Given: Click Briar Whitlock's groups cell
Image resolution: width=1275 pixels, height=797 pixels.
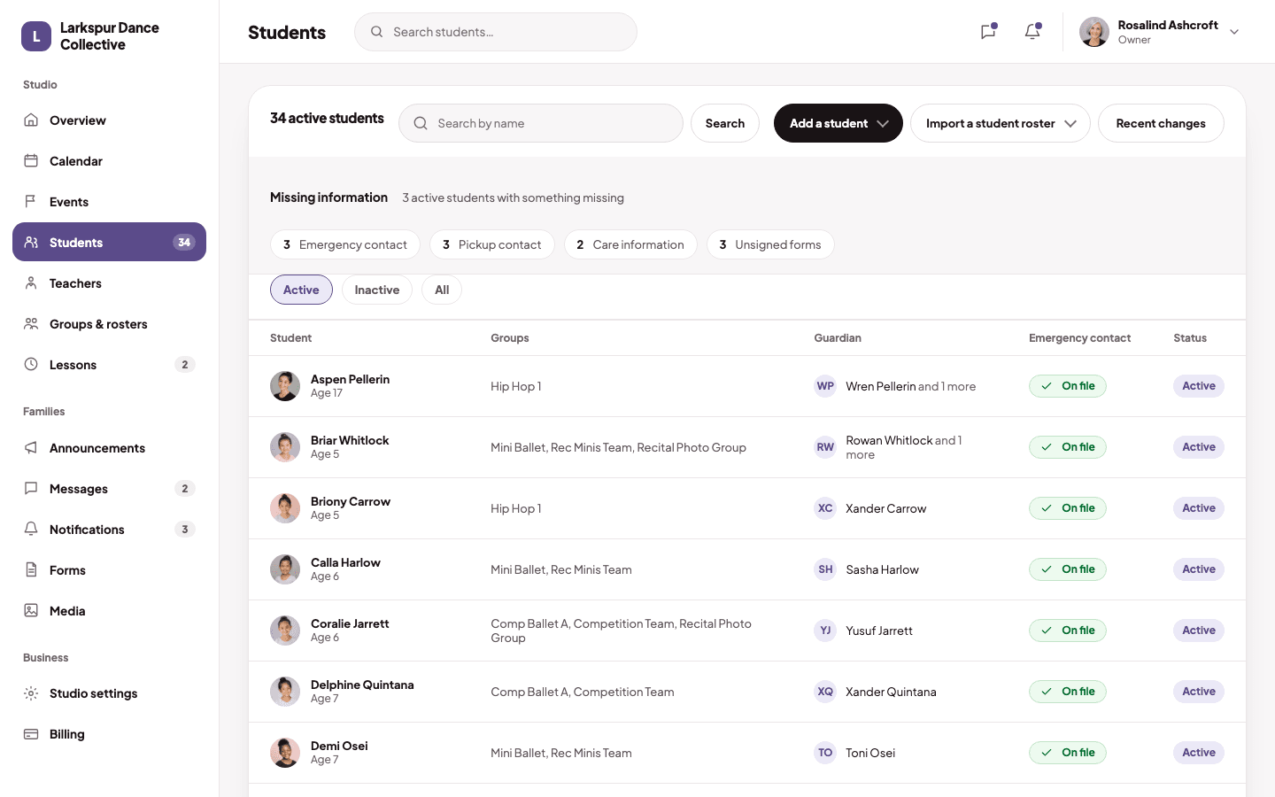Looking at the screenshot, I should tap(618, 447).
